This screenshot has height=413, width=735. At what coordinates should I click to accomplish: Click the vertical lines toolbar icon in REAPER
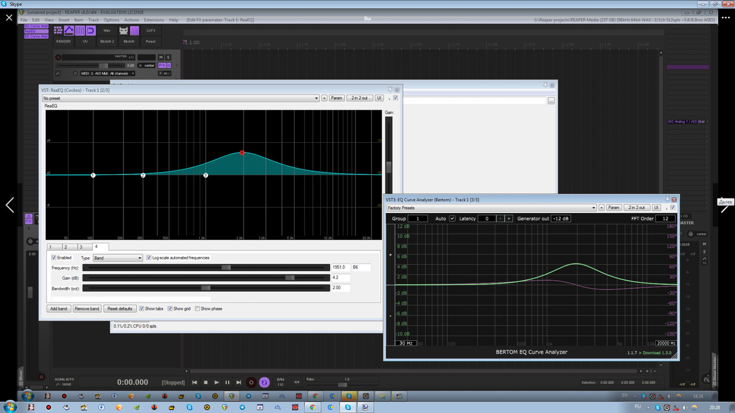click(80, 30)
